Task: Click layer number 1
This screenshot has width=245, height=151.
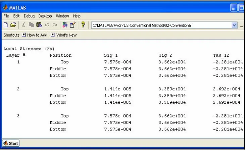Action: [x=18, y=62]
